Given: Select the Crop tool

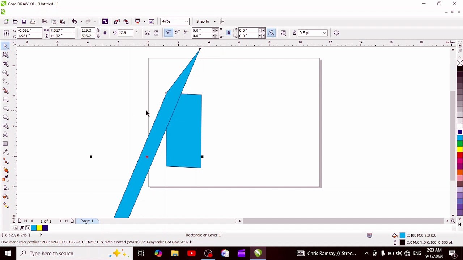Looking at the screenshot, I should click(x=5, y=64).
